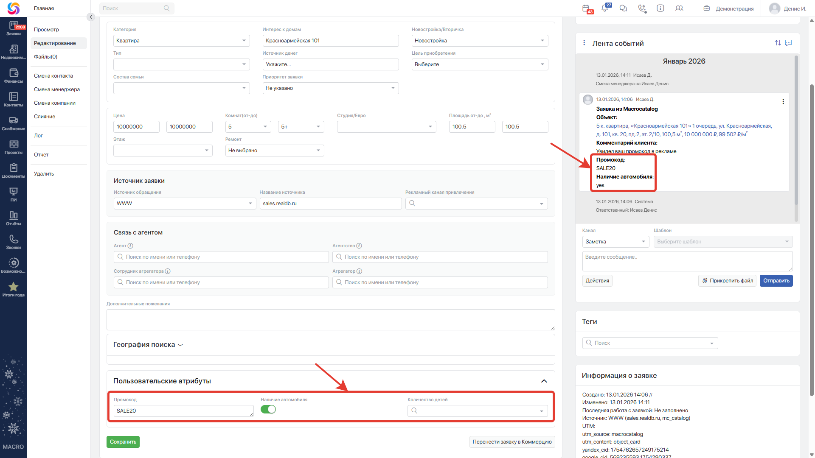Toggle Наличие автомобиля switch off
Image resolution: width=815 pixels, height=458 pixels.
coord(268,409)
